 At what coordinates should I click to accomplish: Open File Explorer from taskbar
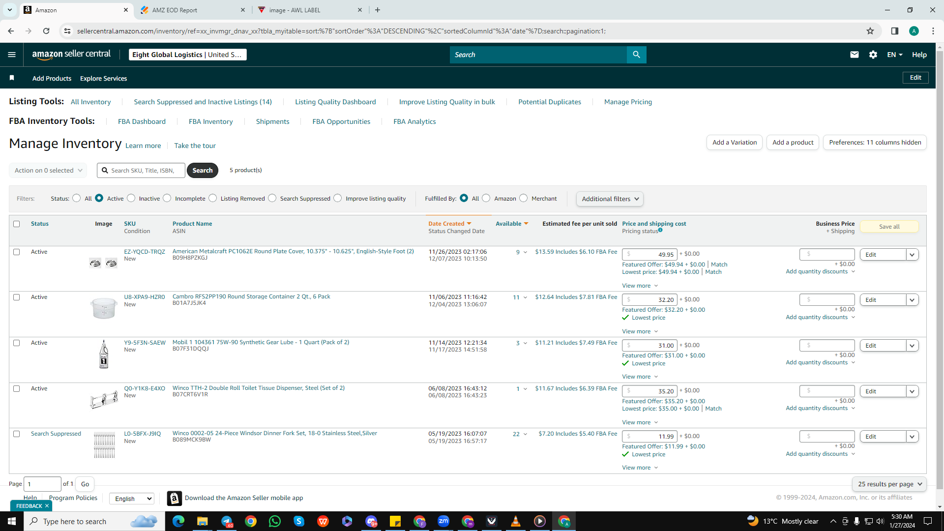(x=202, y=521)
